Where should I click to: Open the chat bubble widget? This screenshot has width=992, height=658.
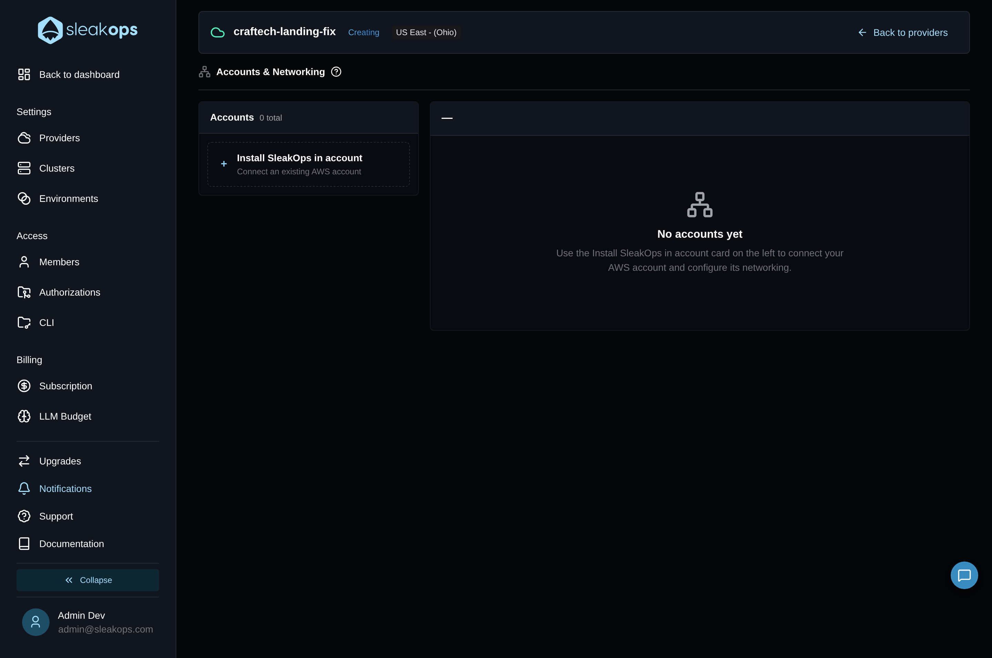tap(964, 575)
